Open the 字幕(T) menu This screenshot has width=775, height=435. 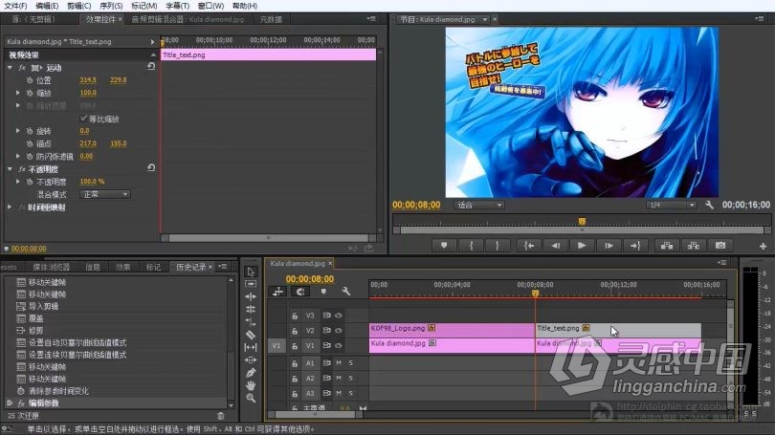pyautogui.click(x=177, y=6)
